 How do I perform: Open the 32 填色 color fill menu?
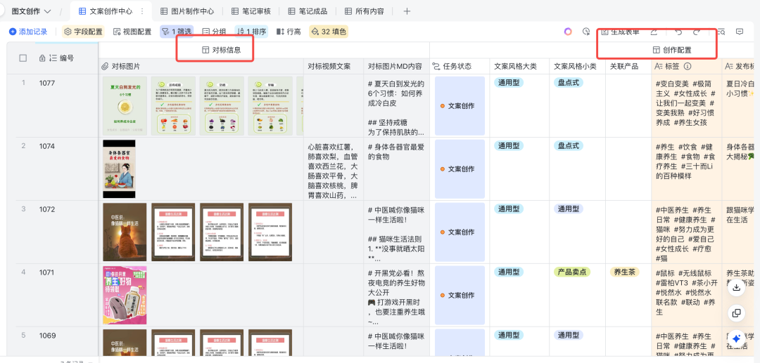[x=329, y=32]
